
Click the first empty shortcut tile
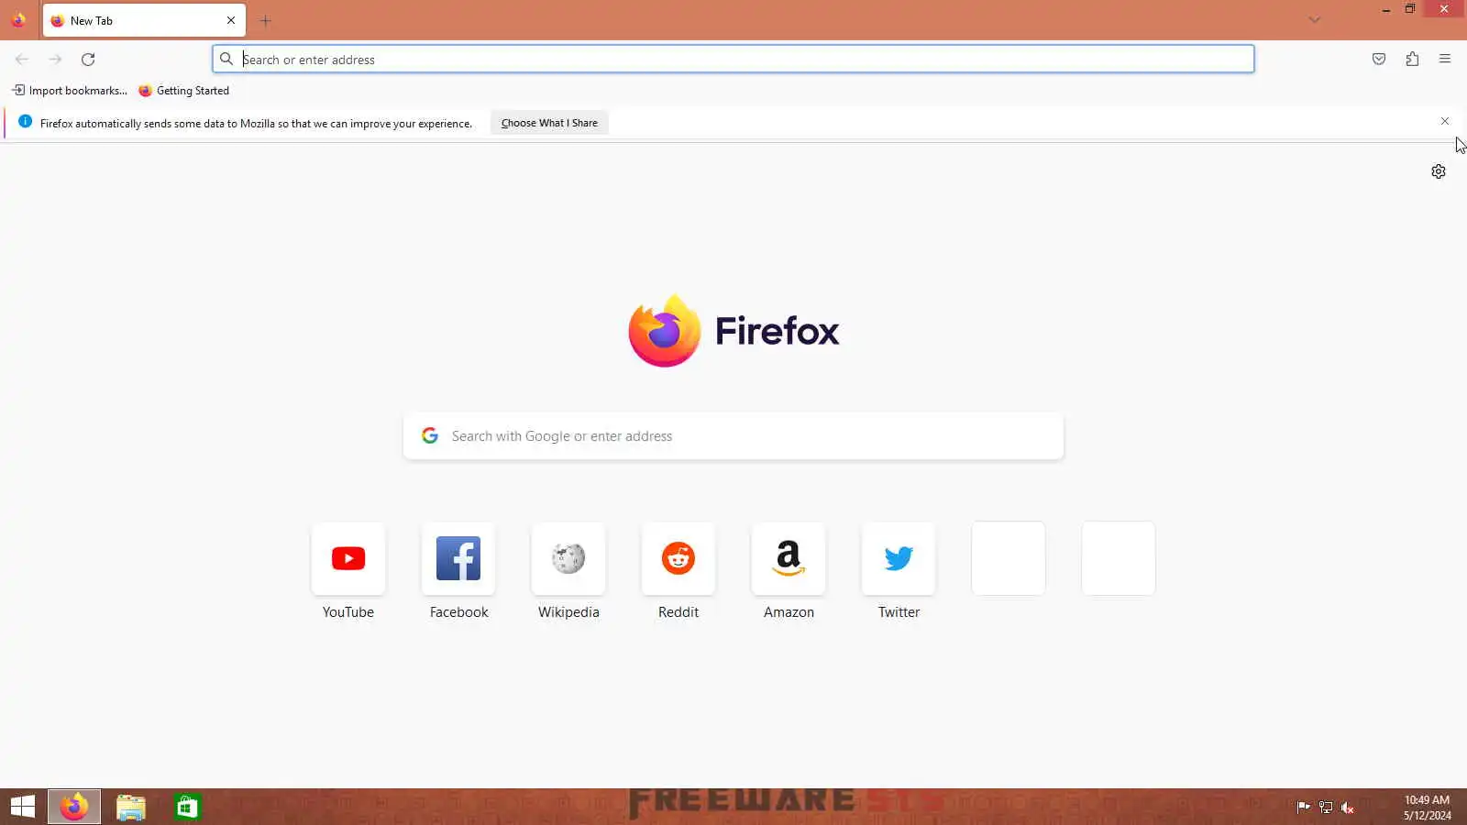1009,558
